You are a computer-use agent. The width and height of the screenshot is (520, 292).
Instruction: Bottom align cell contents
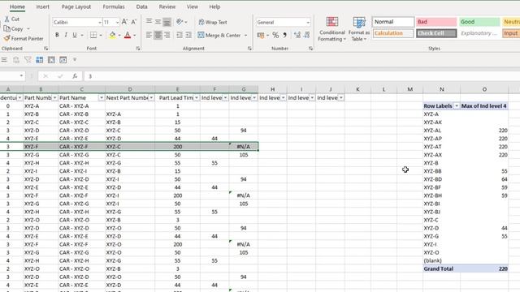(167, 22)
